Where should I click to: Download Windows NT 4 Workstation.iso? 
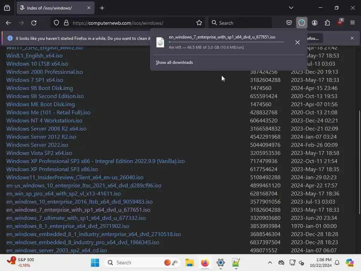tap(44, 121)
